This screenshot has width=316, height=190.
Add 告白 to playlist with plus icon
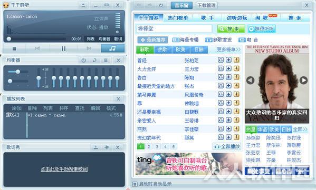click(x=228, y=77)
